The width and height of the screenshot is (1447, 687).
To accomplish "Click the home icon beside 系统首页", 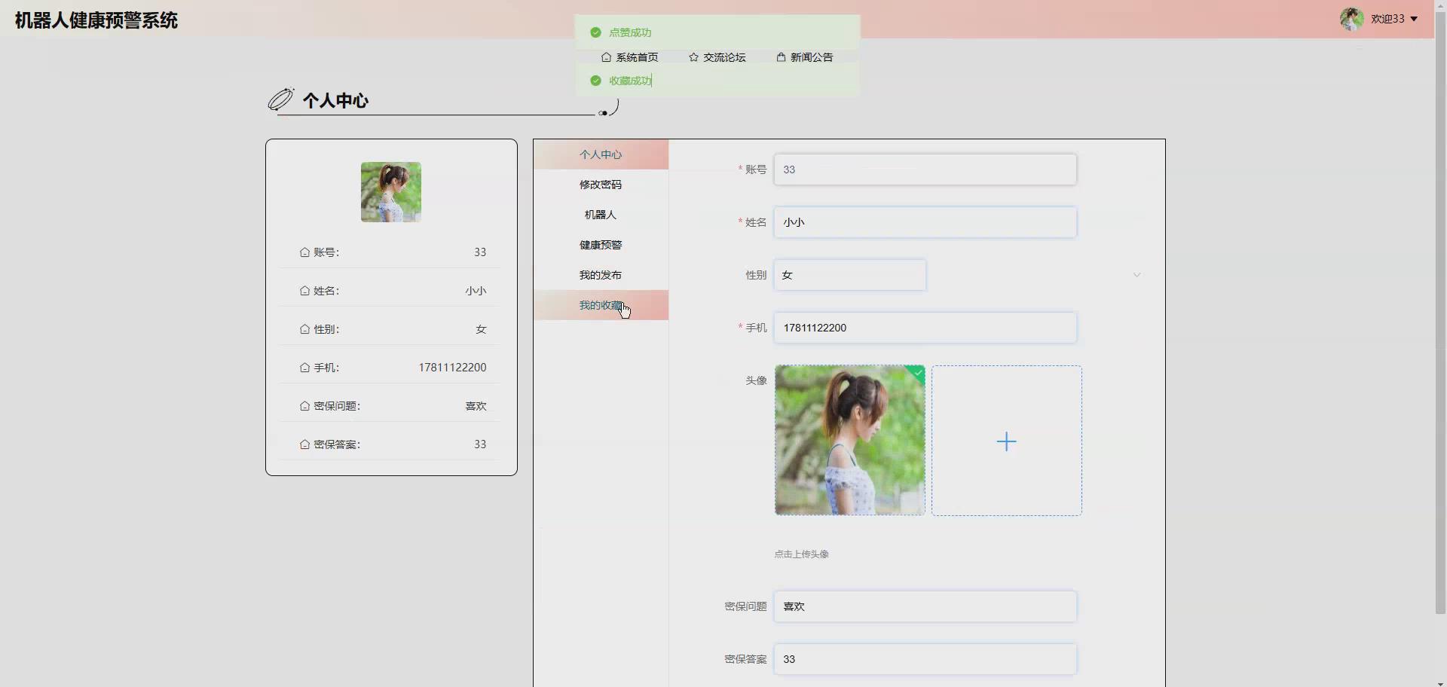I will point(607,56).
